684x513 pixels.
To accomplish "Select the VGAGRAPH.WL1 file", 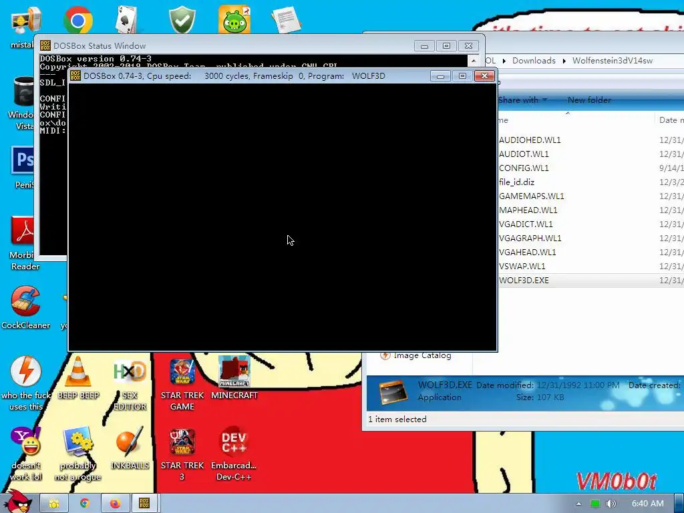I will click(530, 238).
